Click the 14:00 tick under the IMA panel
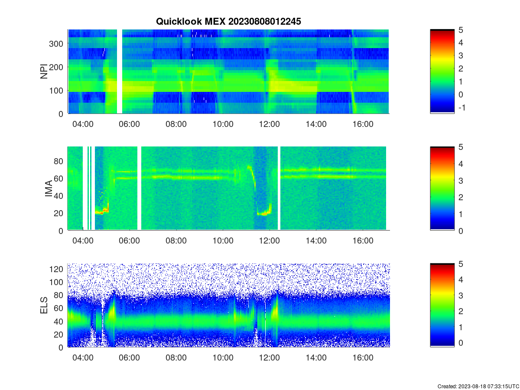This screenshot has width=520, height=390. 316,241
